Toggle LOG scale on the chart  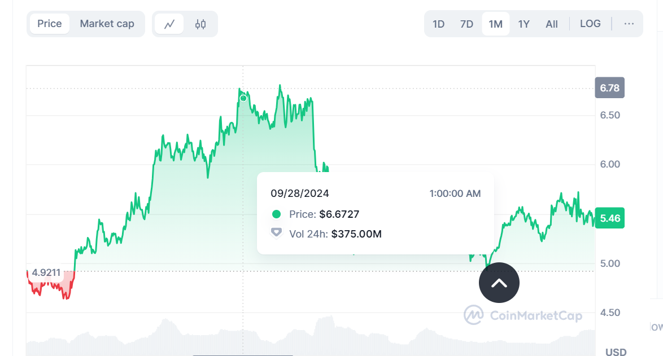point(590,24)
